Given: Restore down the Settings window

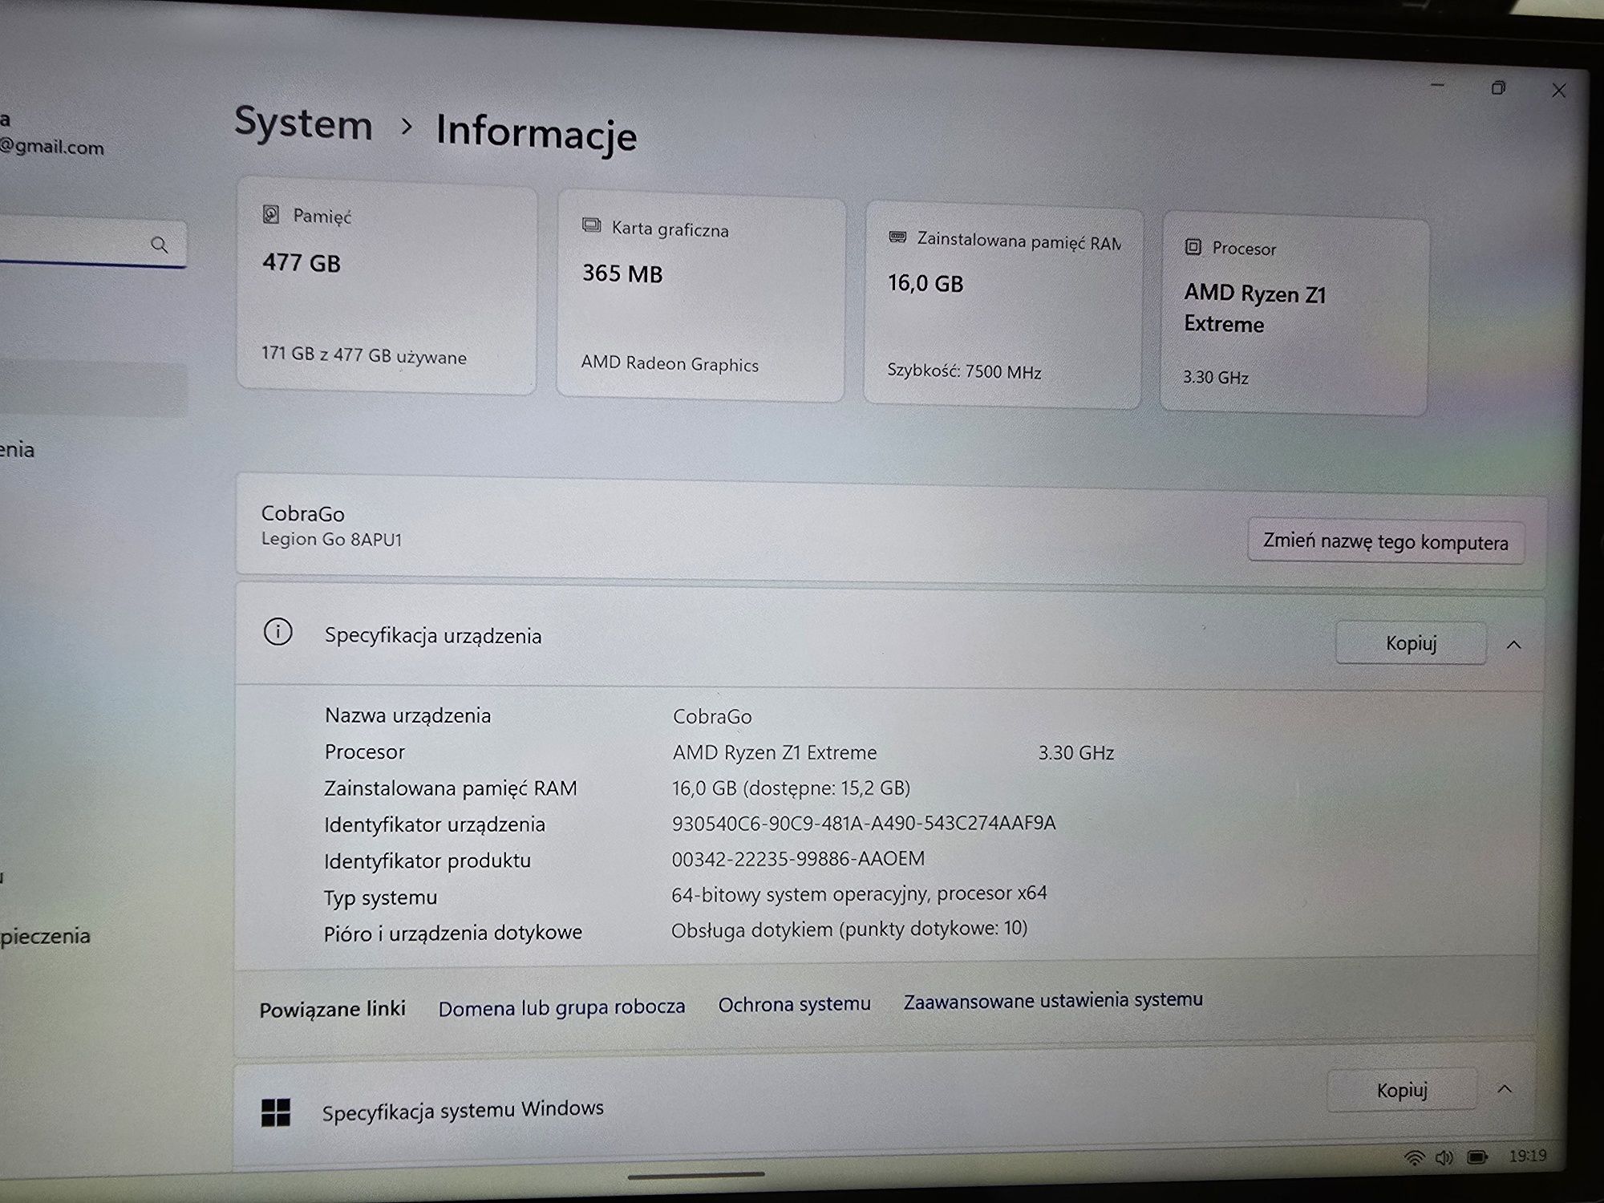Looking at the screenshot, I should tap(1498, 87).
